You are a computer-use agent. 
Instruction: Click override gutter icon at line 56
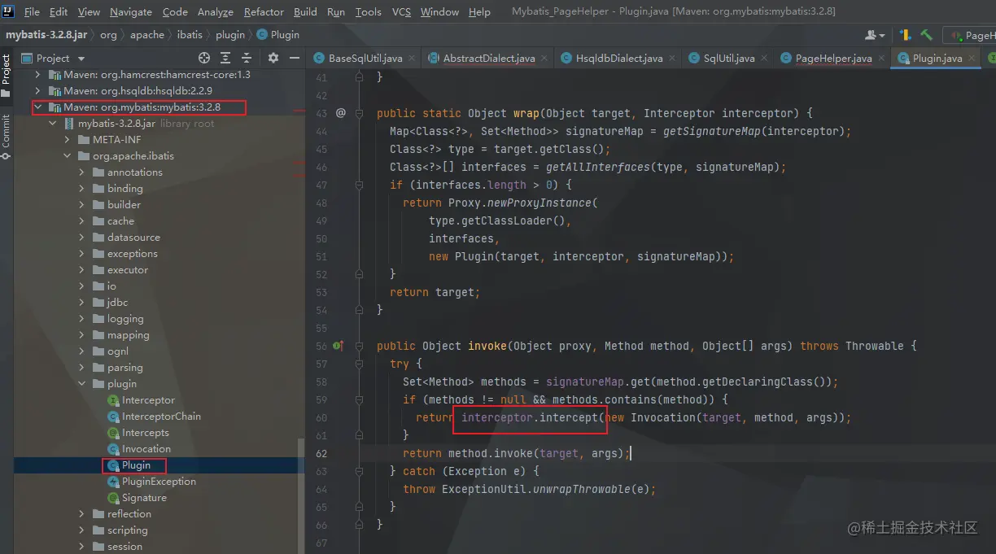click(x=339, y=346)
